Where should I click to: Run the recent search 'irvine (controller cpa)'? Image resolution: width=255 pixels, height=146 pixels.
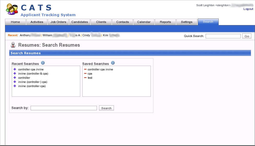32,86
